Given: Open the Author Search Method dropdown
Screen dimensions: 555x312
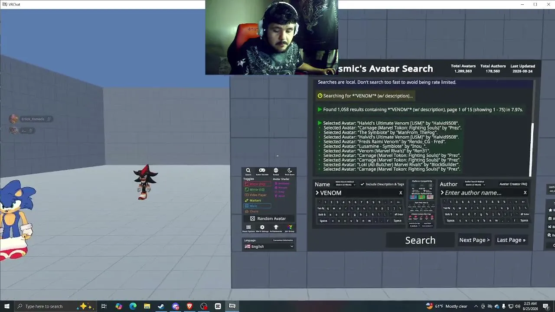Looking at the screenshot, I should click(x=474, y=184).
